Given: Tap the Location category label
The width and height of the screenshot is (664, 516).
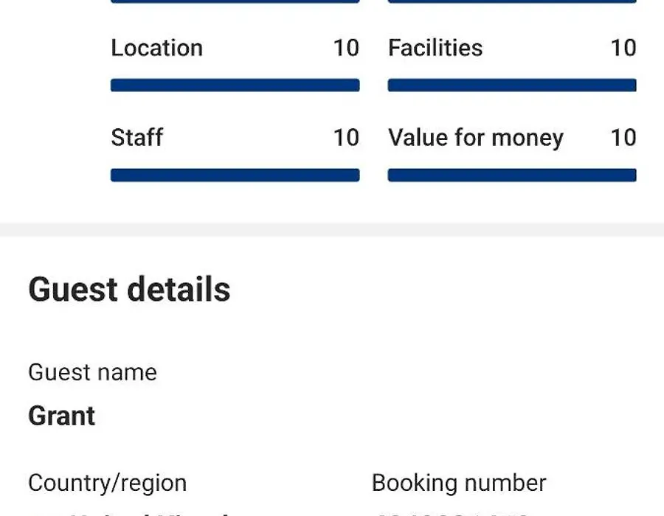Looking at the screenshot, I should pyautogui.click(x=156, y=48).
